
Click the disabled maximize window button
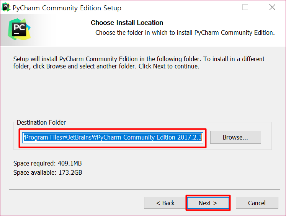(x=245, y=7)
